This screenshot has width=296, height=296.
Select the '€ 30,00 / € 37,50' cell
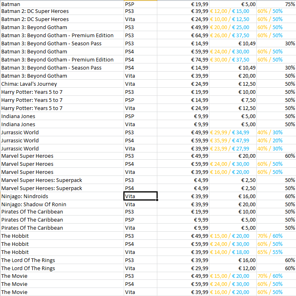pos(233,60)
